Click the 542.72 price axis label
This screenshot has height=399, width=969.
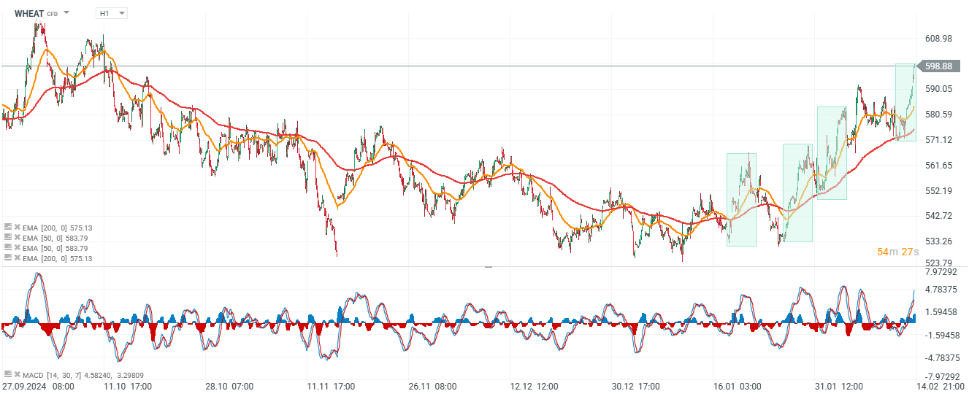(x=938, y=216)
